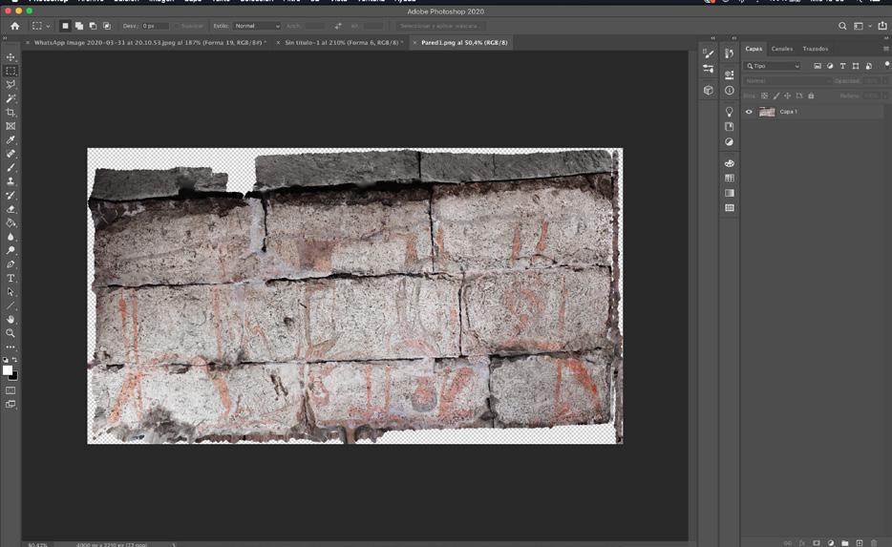The width and height of the screenshot is (892, 547).
Task: Change screen mode button in toolbox
Action: [11, 404]
